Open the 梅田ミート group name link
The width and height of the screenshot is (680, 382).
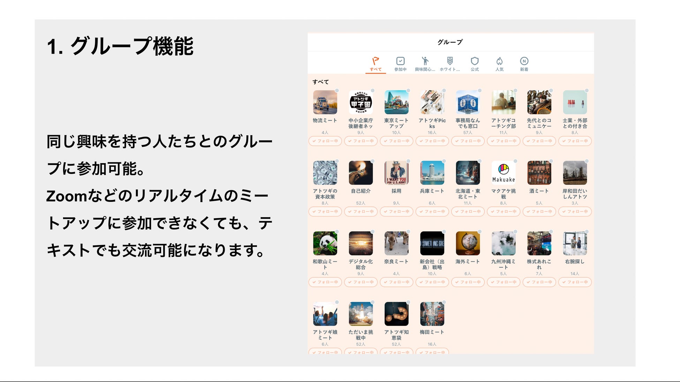432,332
